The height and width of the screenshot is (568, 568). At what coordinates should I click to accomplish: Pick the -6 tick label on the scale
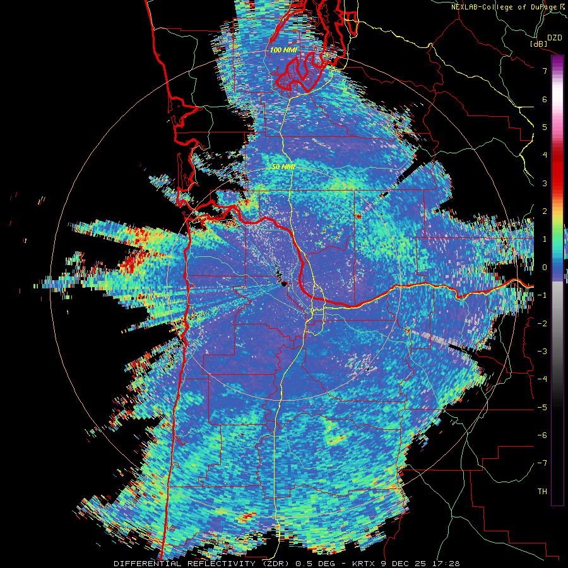[x=542, y=435]
